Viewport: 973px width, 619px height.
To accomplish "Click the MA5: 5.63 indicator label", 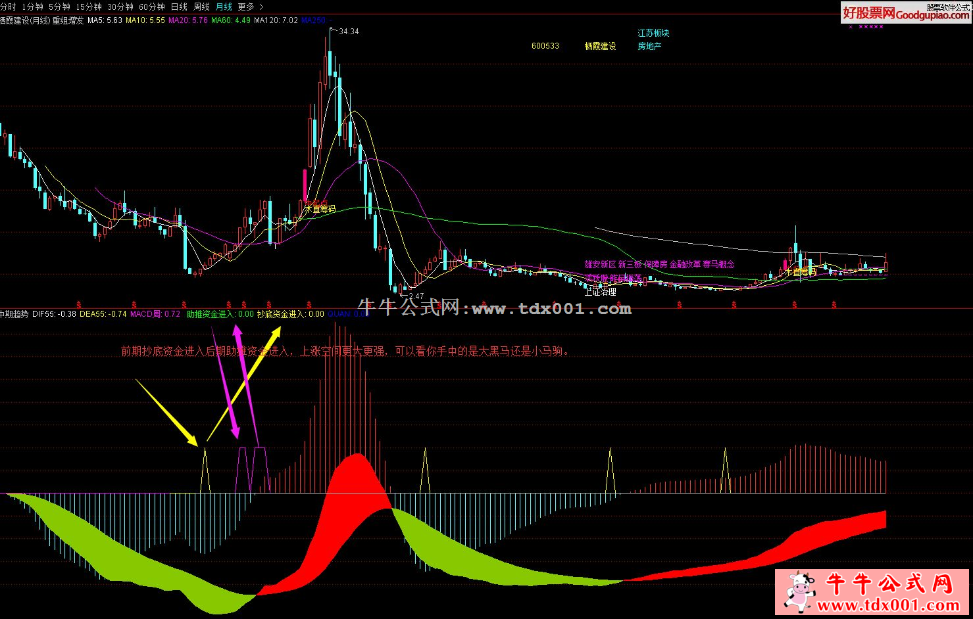I will (x=105, y=20).
